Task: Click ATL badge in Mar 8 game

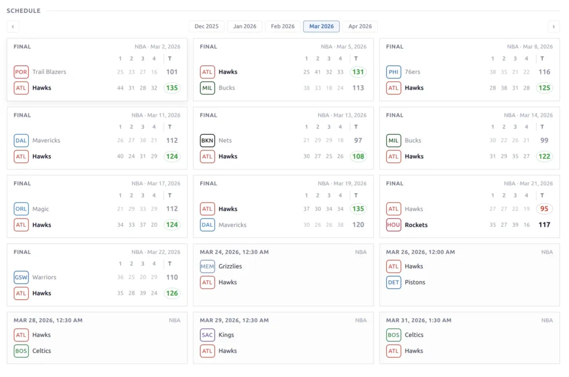Action: click(393, 88)
